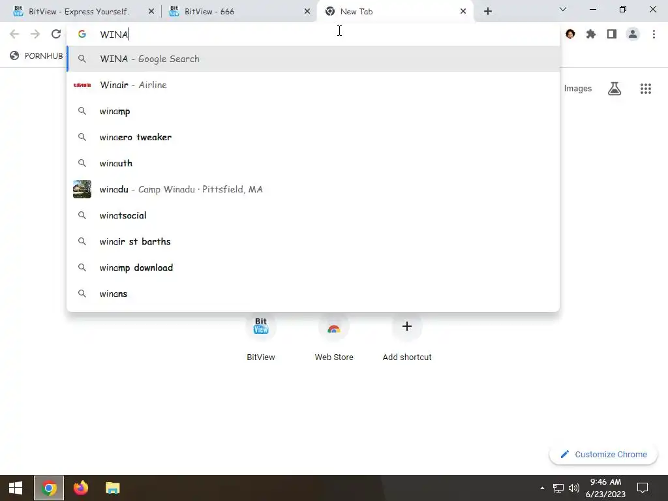Click the address bar containing WINA

[313, 34]
